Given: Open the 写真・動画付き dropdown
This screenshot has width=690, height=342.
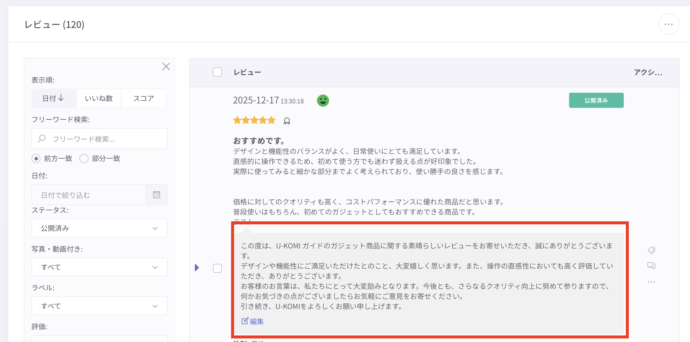Looking at the screenshot, I should click(99, 267).
